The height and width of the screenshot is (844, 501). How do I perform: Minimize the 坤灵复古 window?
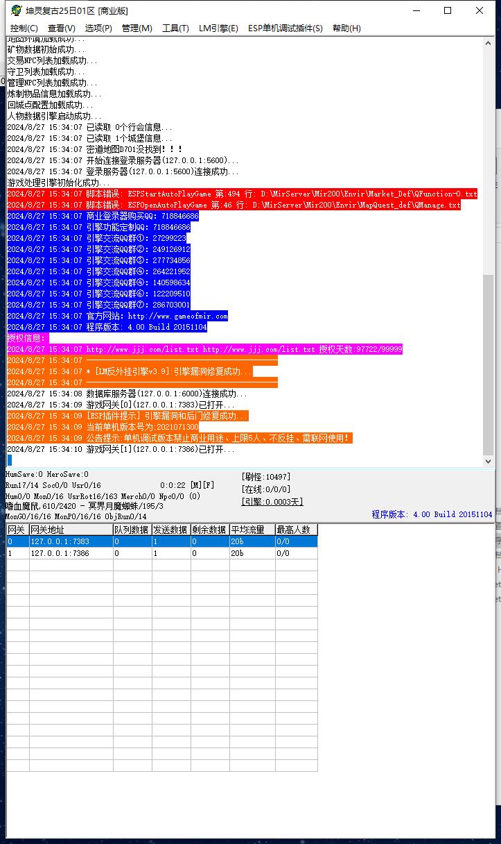coord(416,10)
